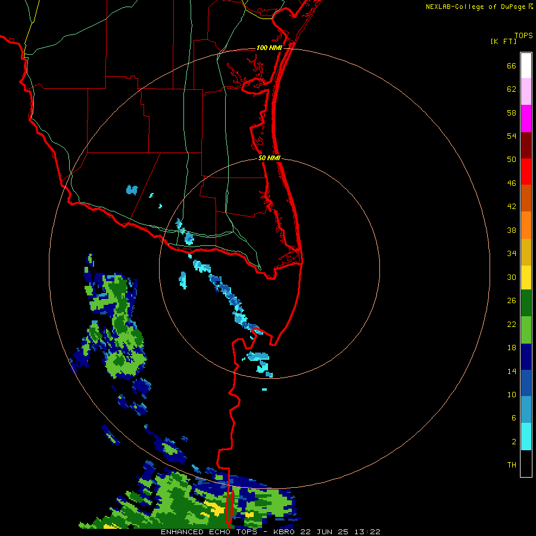The image size is (536, 536).
Task: Click the 100 NMI range ring label
Action: click(x=269, y=48)
